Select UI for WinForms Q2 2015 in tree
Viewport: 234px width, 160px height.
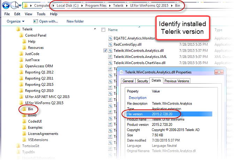[x=44, y=103]
